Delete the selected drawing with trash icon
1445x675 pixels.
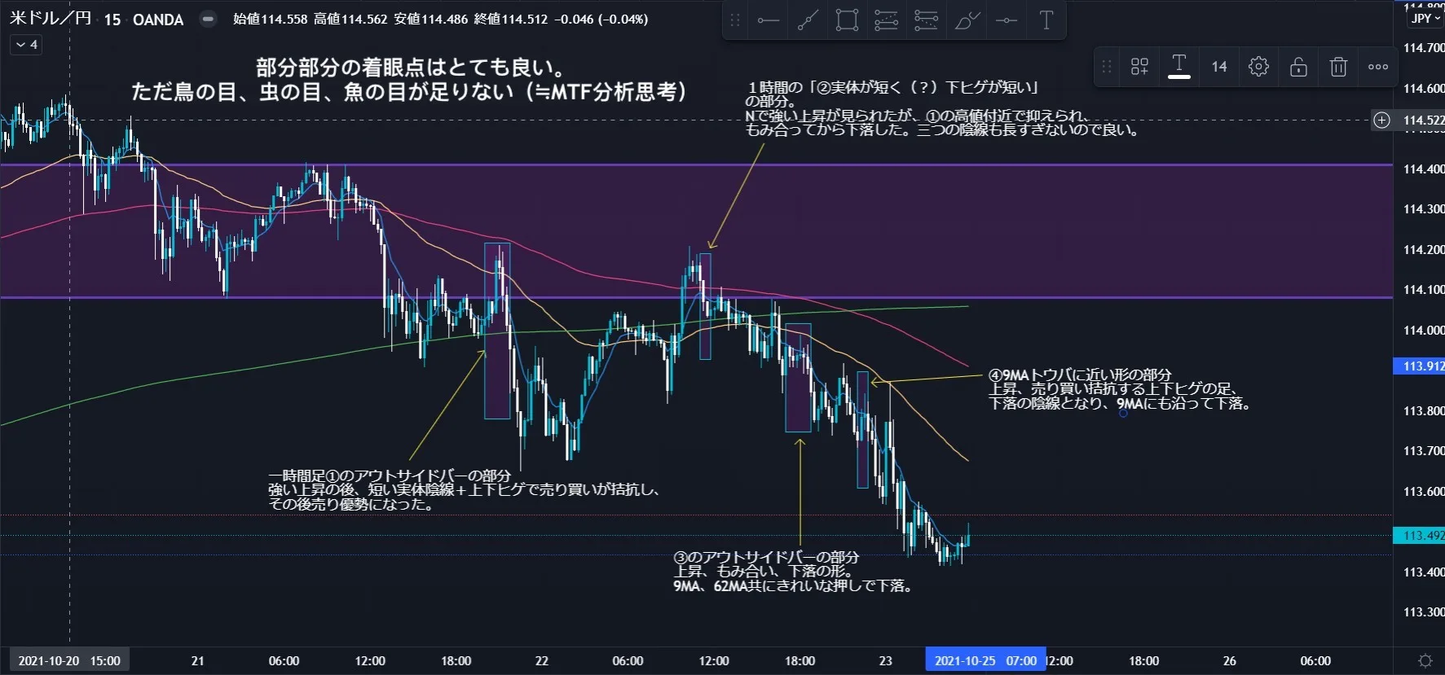coord(1338,67)
